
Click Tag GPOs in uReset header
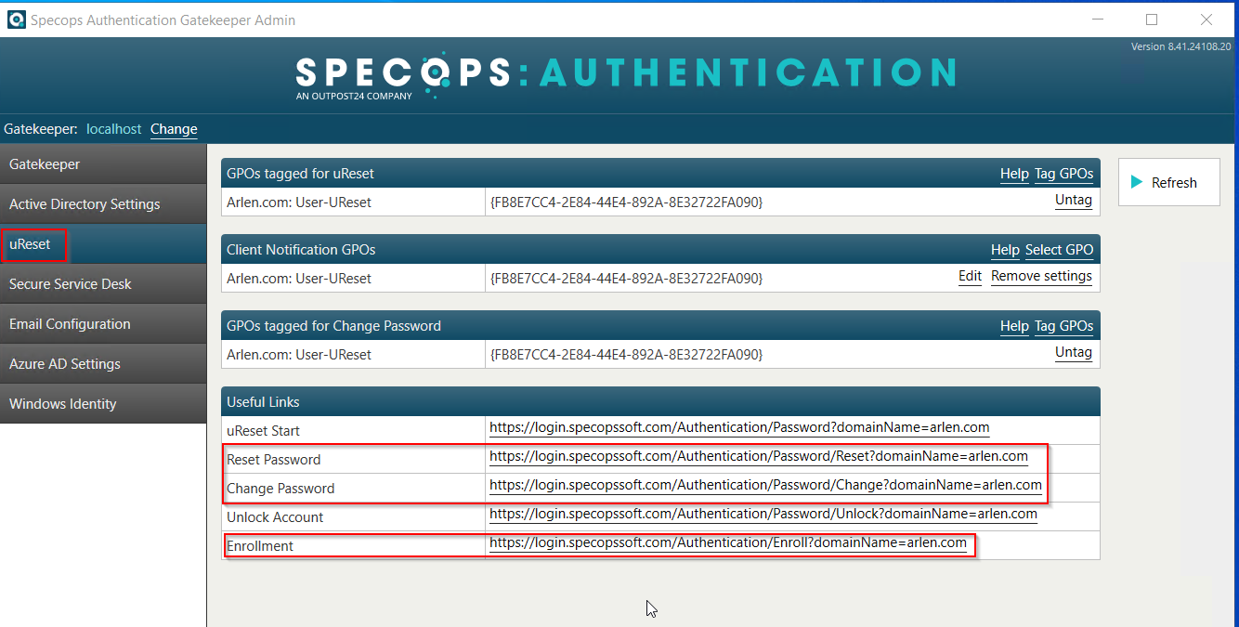pyautogui.click(x=1063, y=174)
